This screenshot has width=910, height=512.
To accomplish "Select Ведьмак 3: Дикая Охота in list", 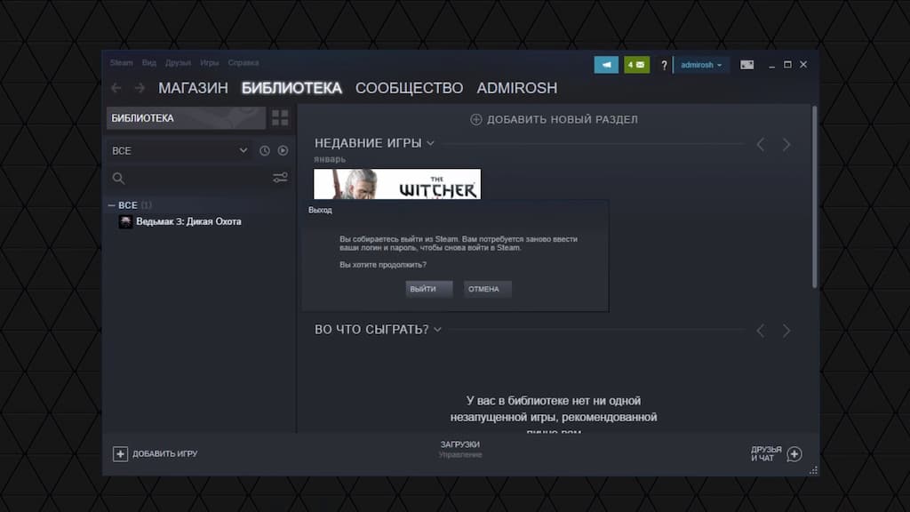I will point(188,221).
